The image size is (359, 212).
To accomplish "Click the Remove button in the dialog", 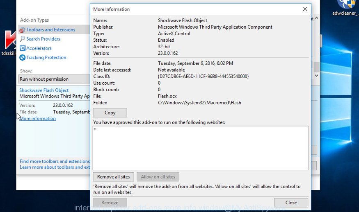I will (110, 203).
